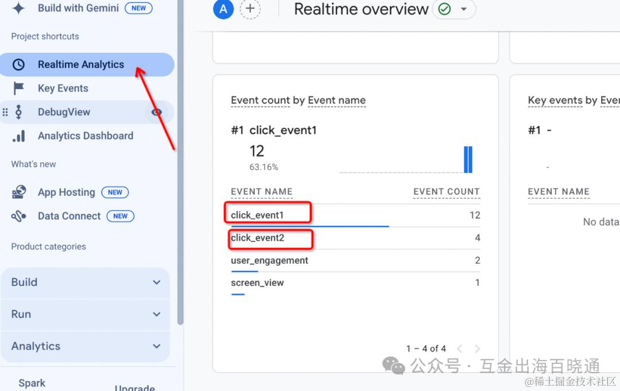Go to next page of event table
This screenshot has height=391, width=620.
pyautogui.click(x=477, y=349)
